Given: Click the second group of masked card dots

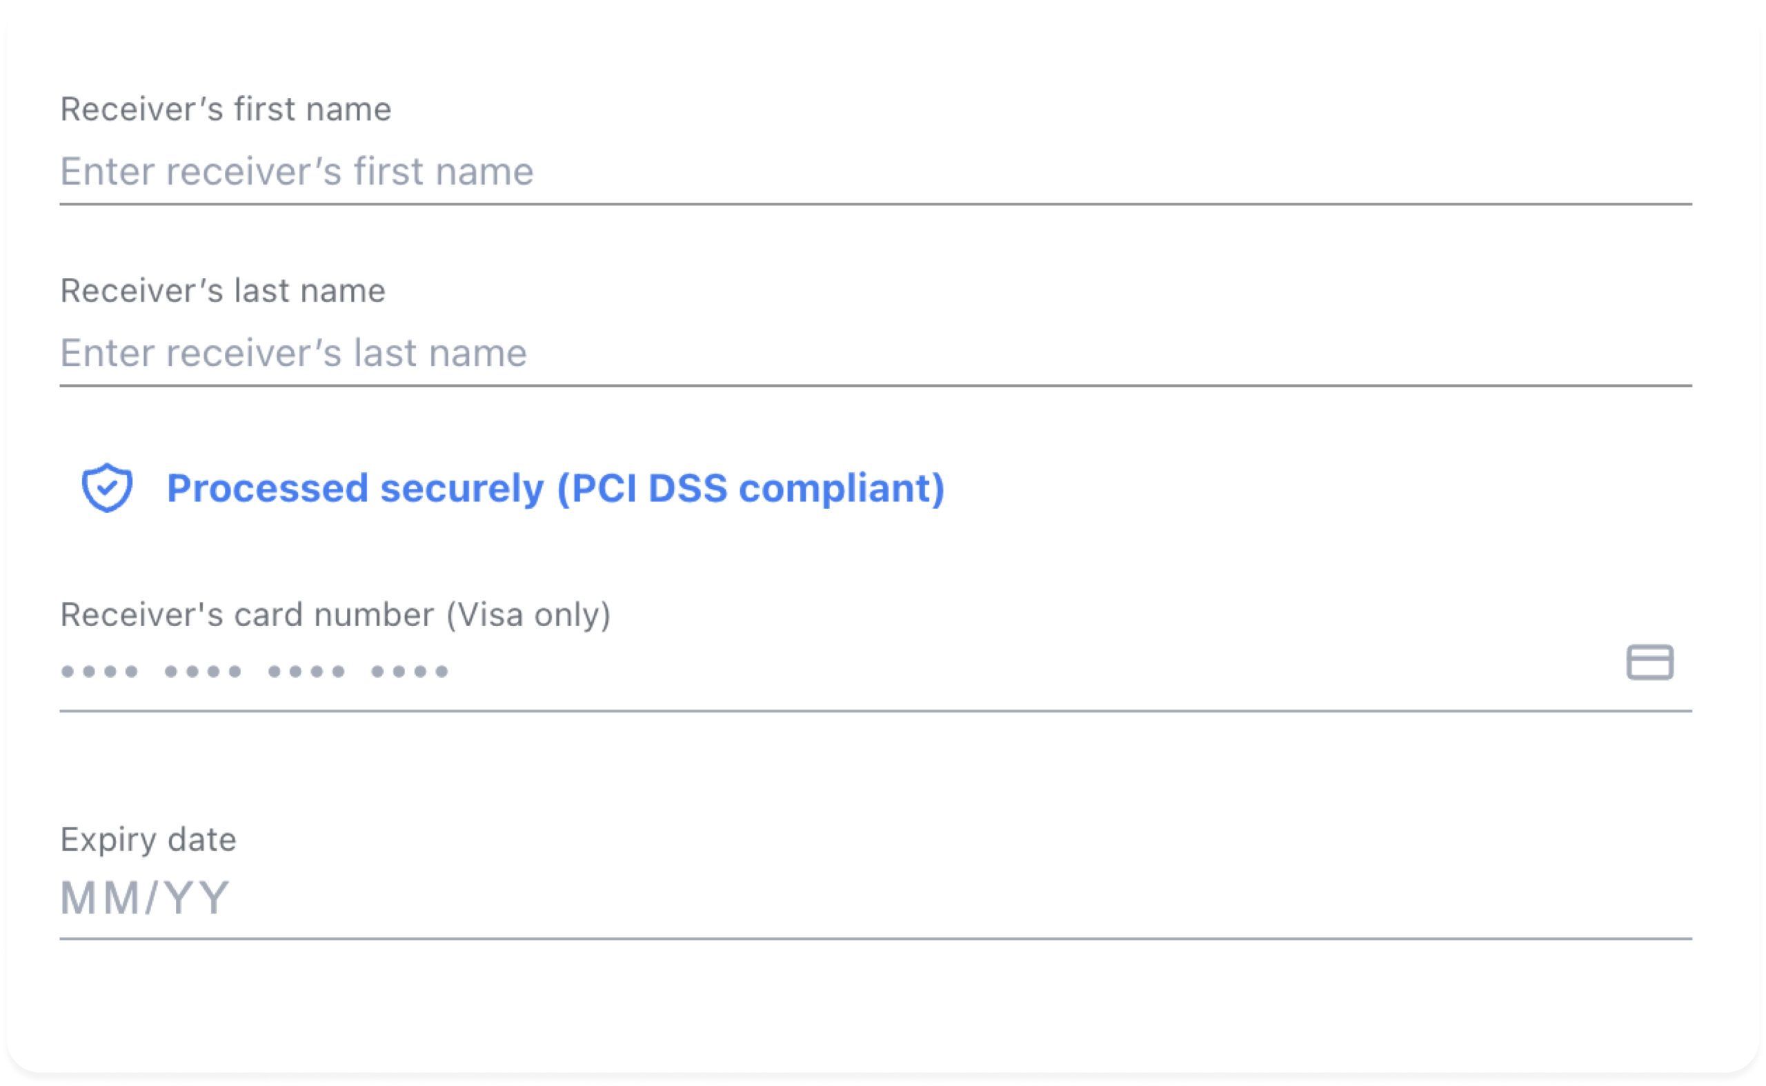Looking at the screenshot, I should click(x=204, y=672).
